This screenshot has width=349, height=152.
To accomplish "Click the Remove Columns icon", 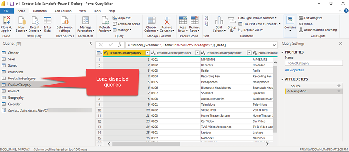I will 167,20.
